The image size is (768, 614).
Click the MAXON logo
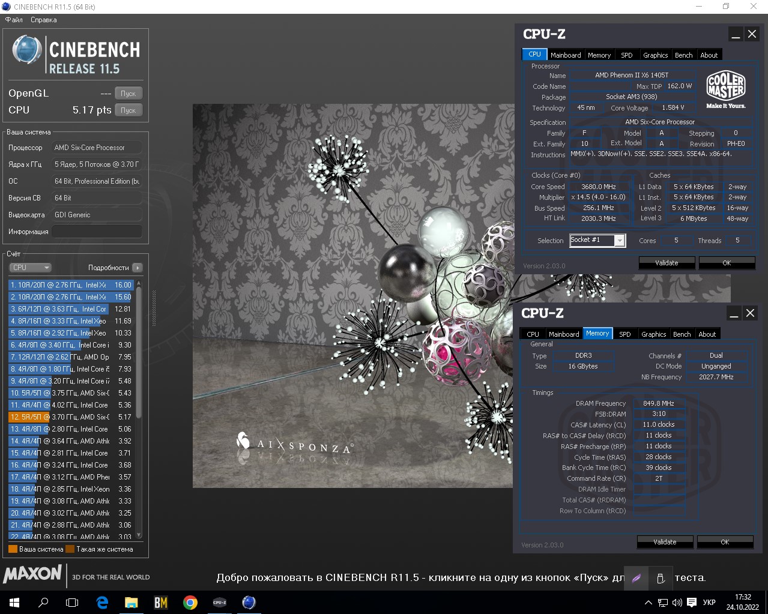coord(32,574)
